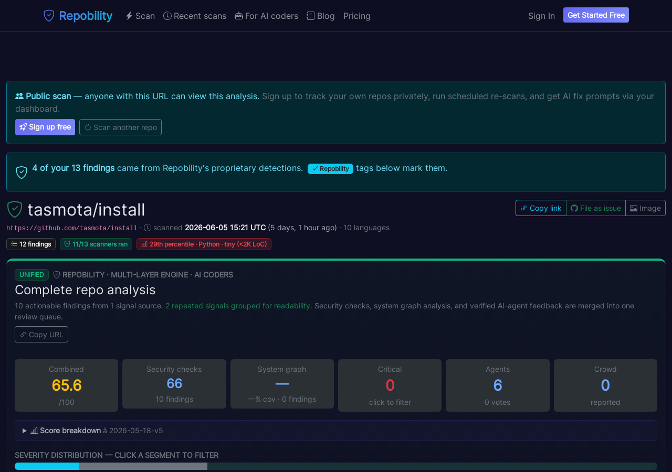This screenshot has height=472, width=672.
Task: Select the Combined 65.6 score card
Action: click(66, 385)
